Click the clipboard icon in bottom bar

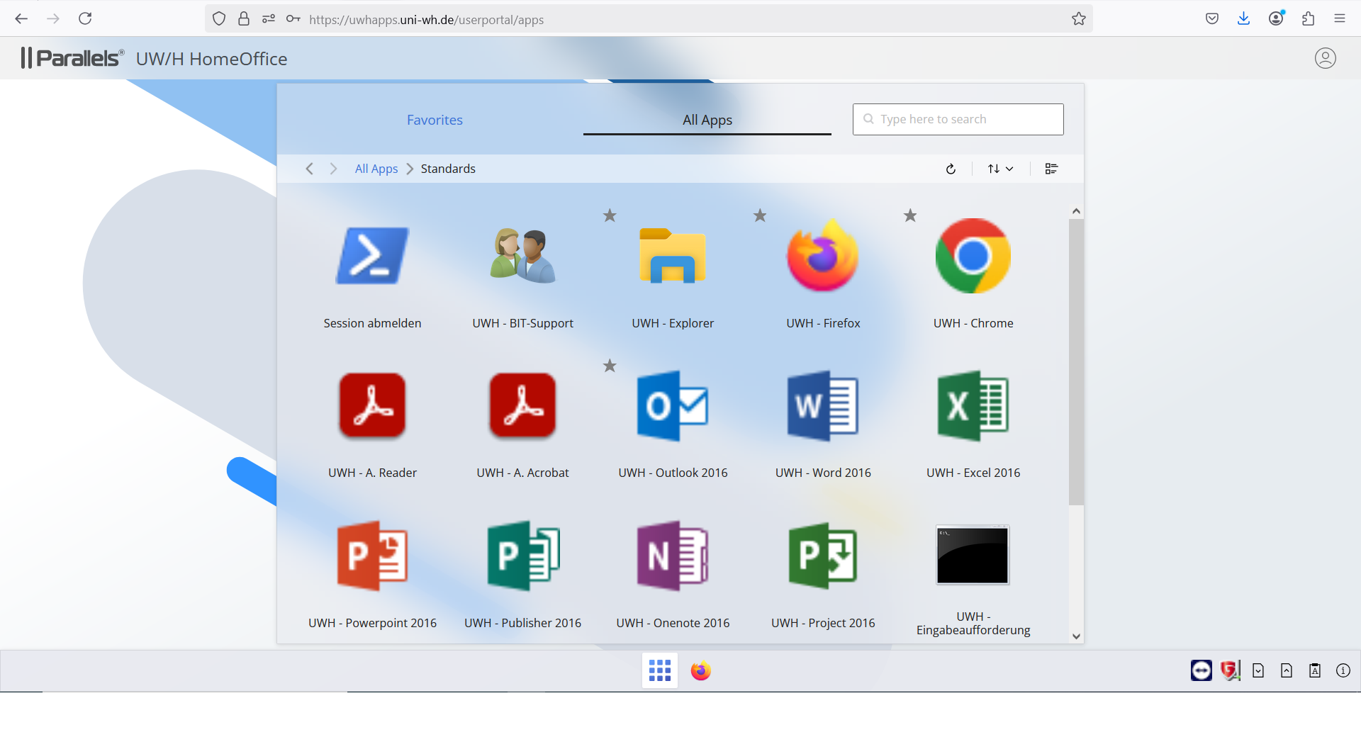click(x=1315, y=670)
